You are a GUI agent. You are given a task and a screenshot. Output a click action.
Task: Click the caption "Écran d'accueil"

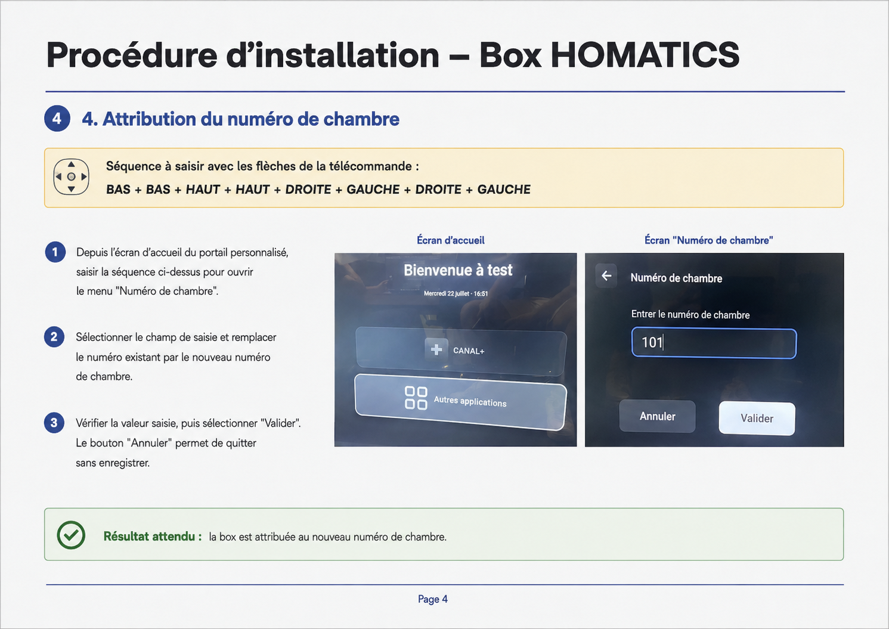450,240
